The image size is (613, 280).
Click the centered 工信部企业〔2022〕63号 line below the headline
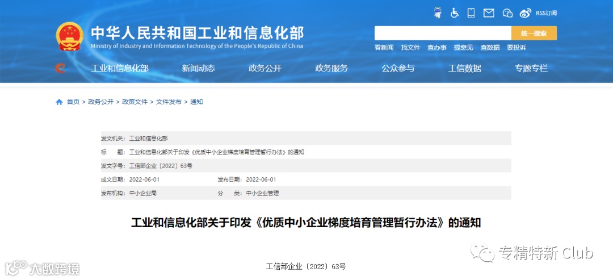[x=306, y=267]
